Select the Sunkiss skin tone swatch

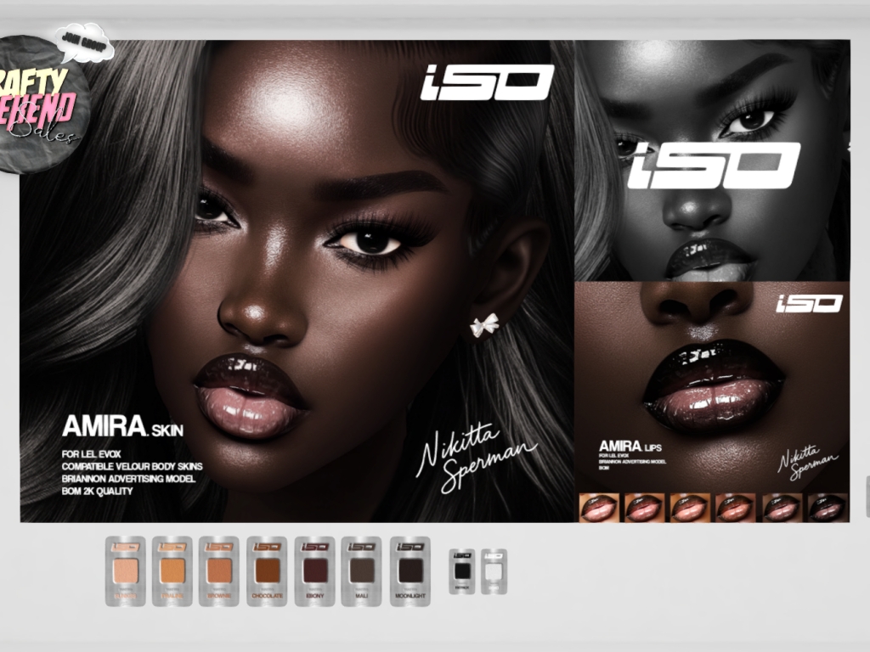click(x=125, y=571)
